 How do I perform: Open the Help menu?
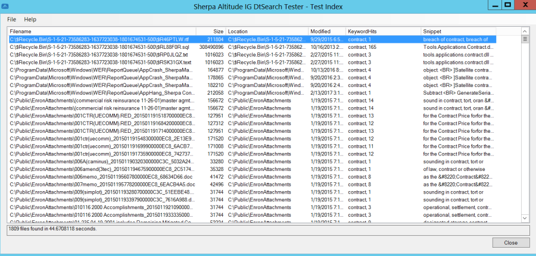tap(30, 20)
